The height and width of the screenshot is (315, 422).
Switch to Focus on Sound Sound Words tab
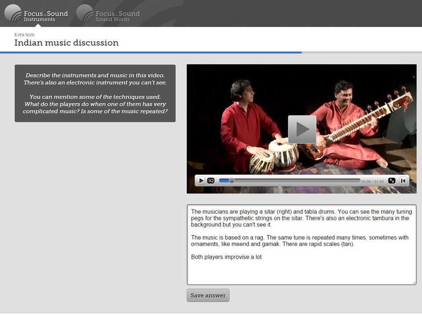(x=108, y=14)
